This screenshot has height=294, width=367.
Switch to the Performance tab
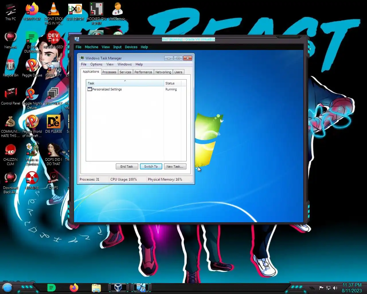[x=143, y=72]
